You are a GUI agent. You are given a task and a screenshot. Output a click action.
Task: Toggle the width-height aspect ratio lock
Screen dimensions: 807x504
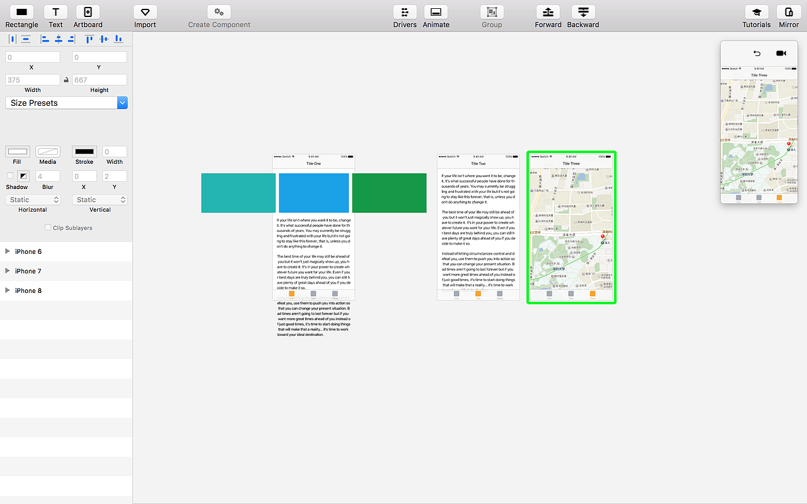66,80
